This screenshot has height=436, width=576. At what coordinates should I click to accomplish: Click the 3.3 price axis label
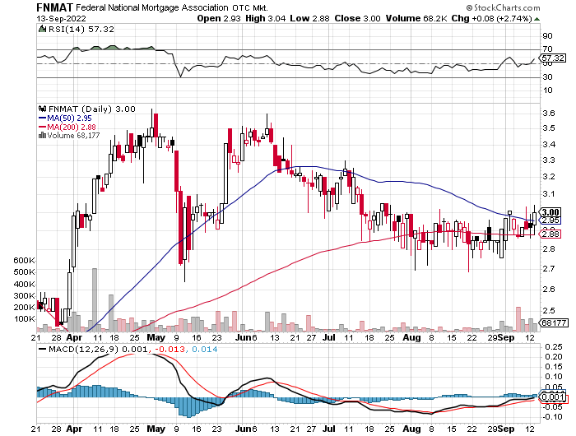(549, 160)
